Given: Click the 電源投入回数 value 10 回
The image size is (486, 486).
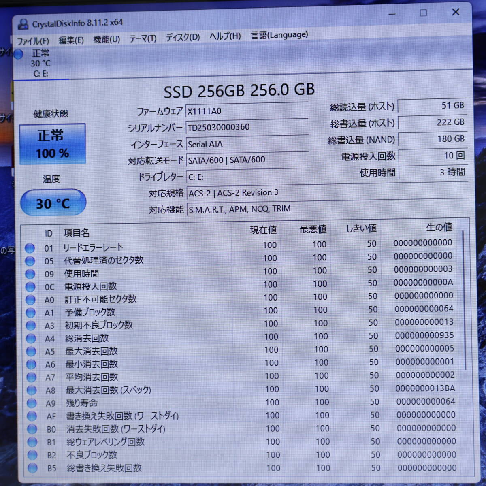Looking at the screenshot, I should [x=433, y=156].
